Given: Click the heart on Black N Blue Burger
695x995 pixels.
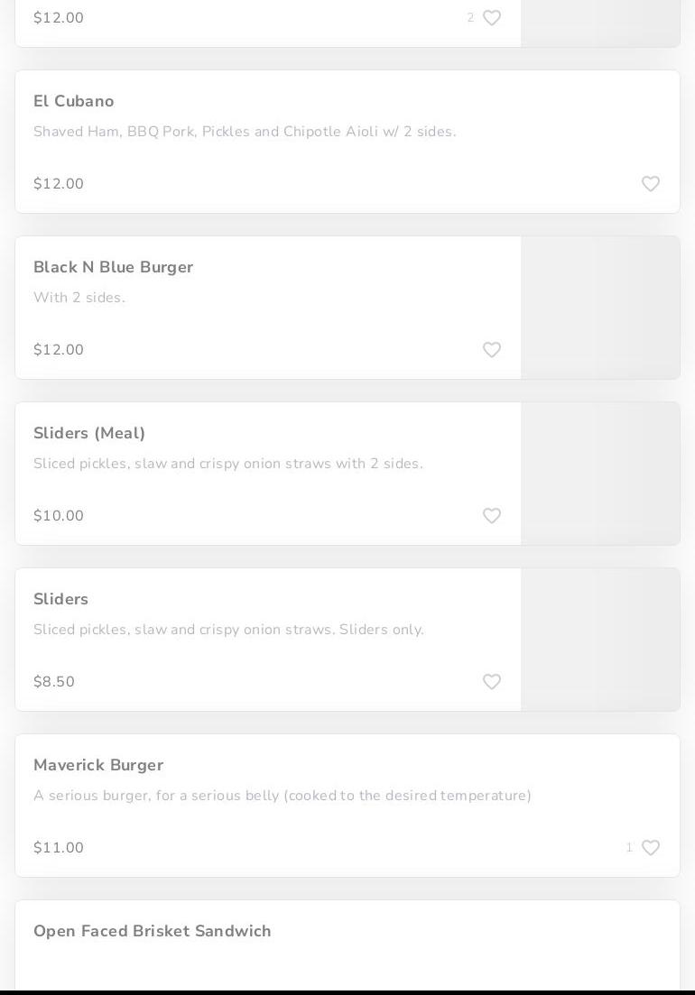Looking at the screenshot, I should (x=492, y=350).
